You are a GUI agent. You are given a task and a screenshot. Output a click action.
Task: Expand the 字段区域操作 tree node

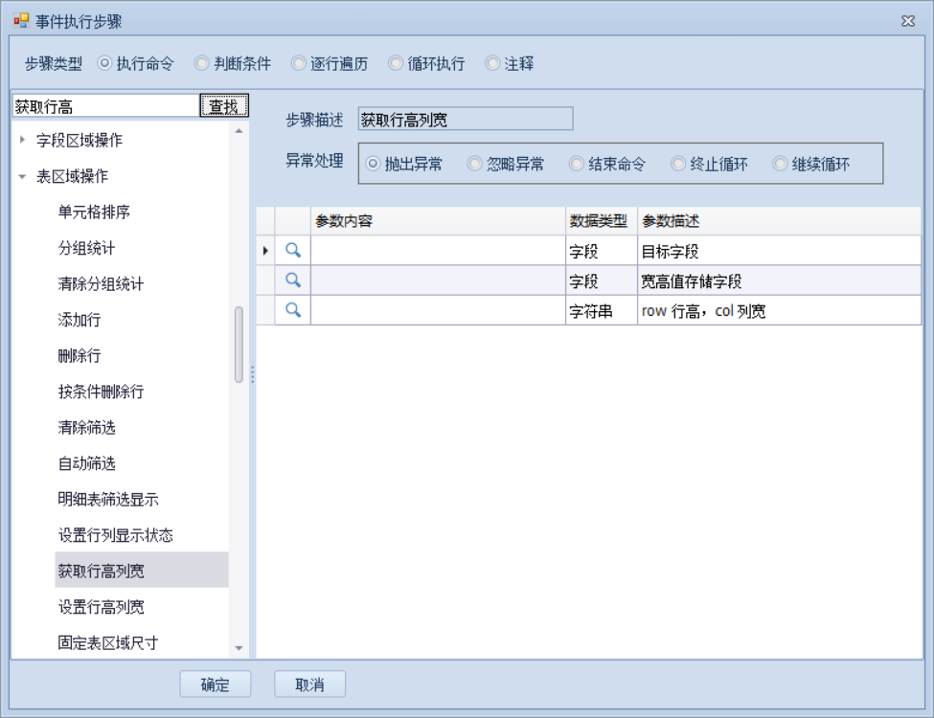point(22,141)
